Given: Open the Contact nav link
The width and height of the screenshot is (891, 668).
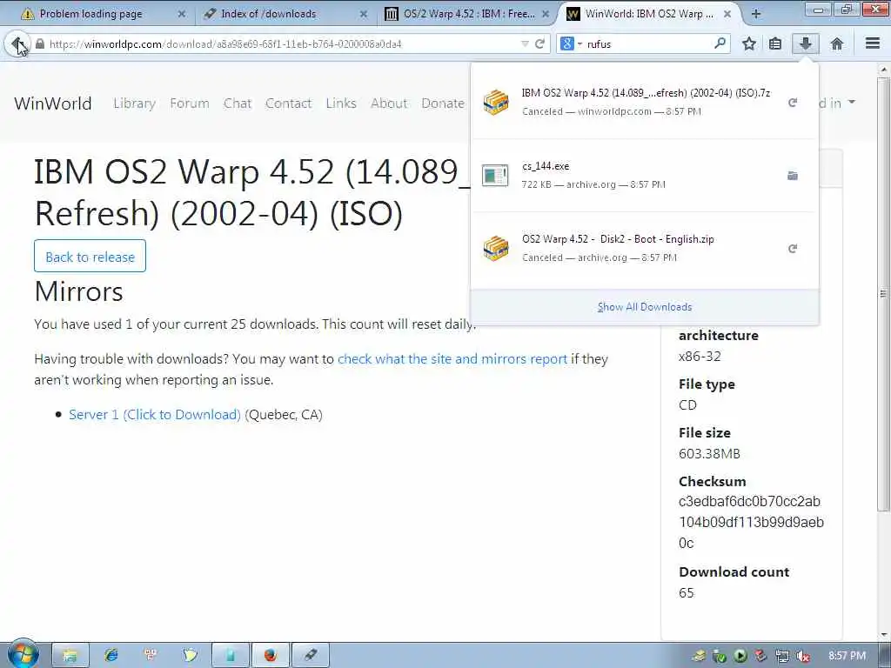Looking at the screenshot, I should click(288, 104).
